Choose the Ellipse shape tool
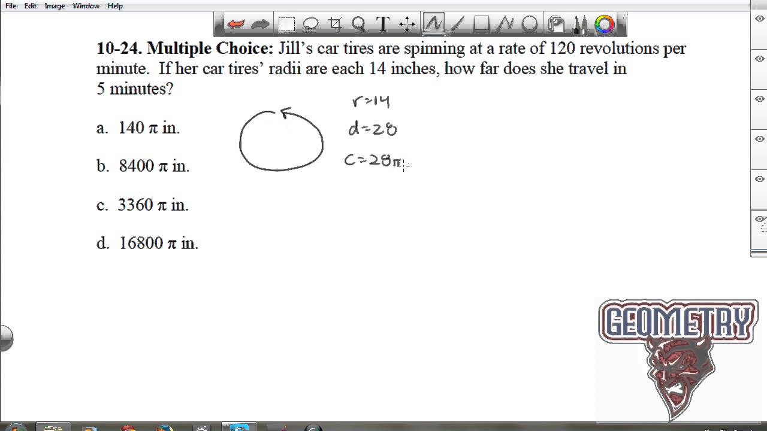767x431 pixels. pyautogui.click(x=530, y=25)
